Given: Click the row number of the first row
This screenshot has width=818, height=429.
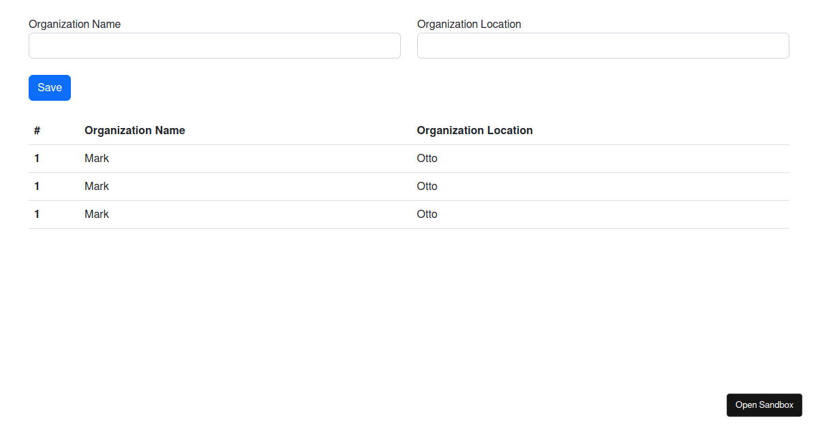Looking at the screenshot, I should (37, 158).
